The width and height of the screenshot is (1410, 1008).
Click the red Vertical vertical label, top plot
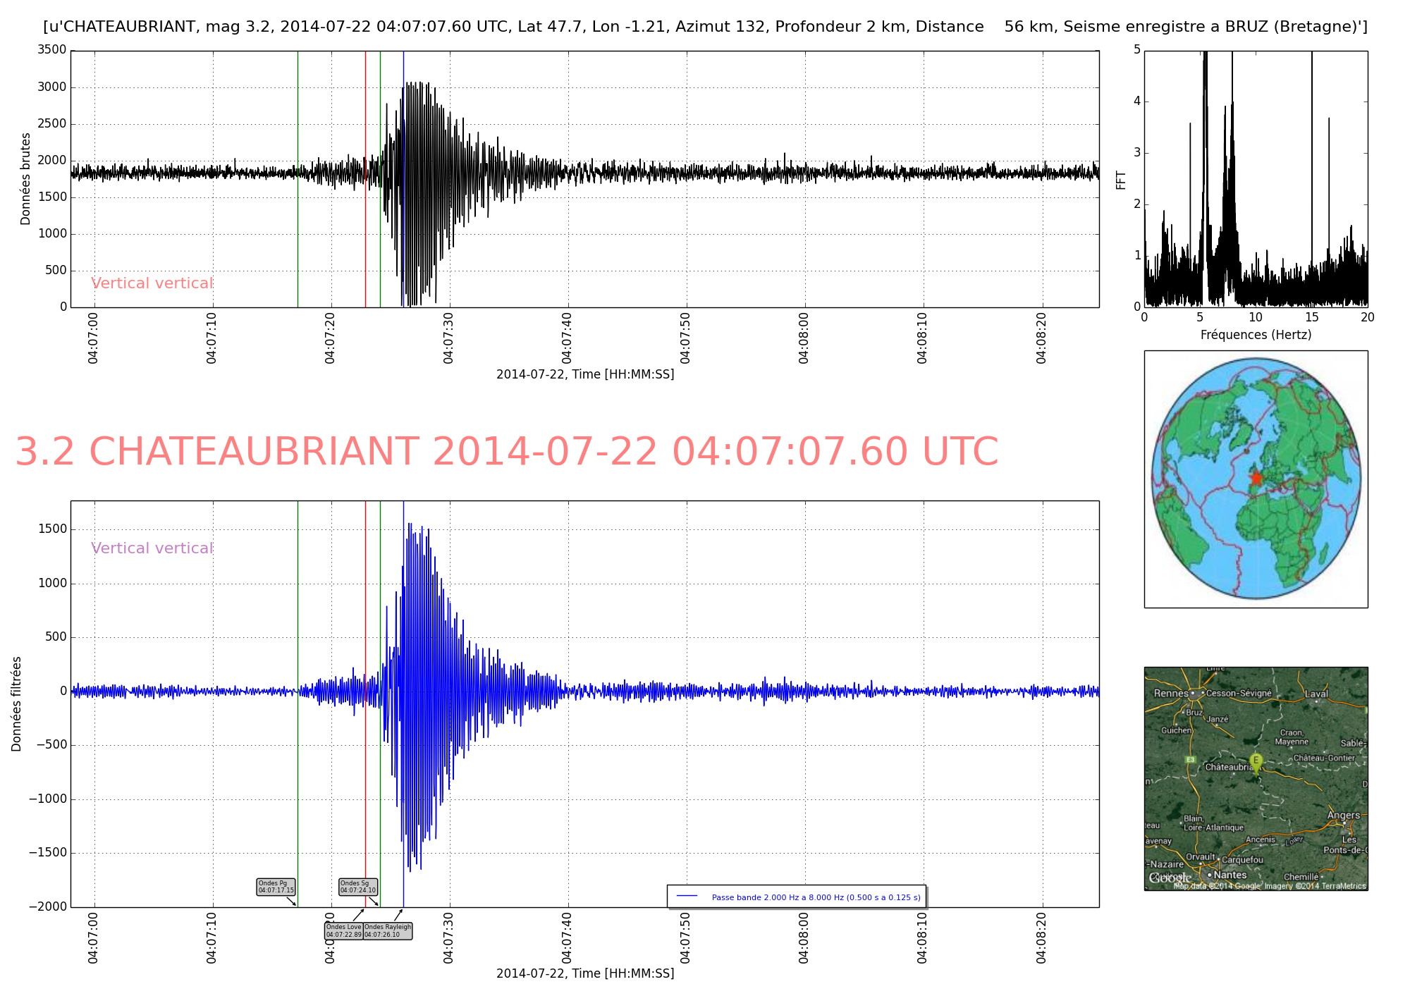click(x=152, y=283)
